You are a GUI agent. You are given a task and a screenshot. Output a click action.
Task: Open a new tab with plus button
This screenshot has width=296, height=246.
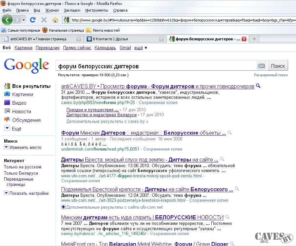[x=254, y=39]
